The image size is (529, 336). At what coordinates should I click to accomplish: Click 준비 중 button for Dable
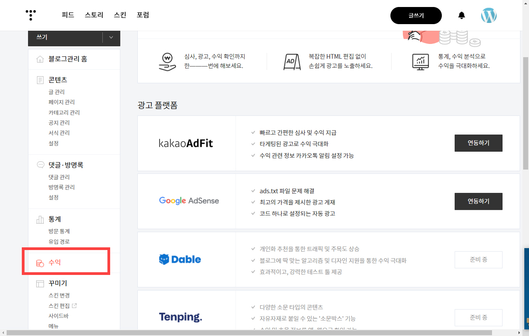coord(478,259)
